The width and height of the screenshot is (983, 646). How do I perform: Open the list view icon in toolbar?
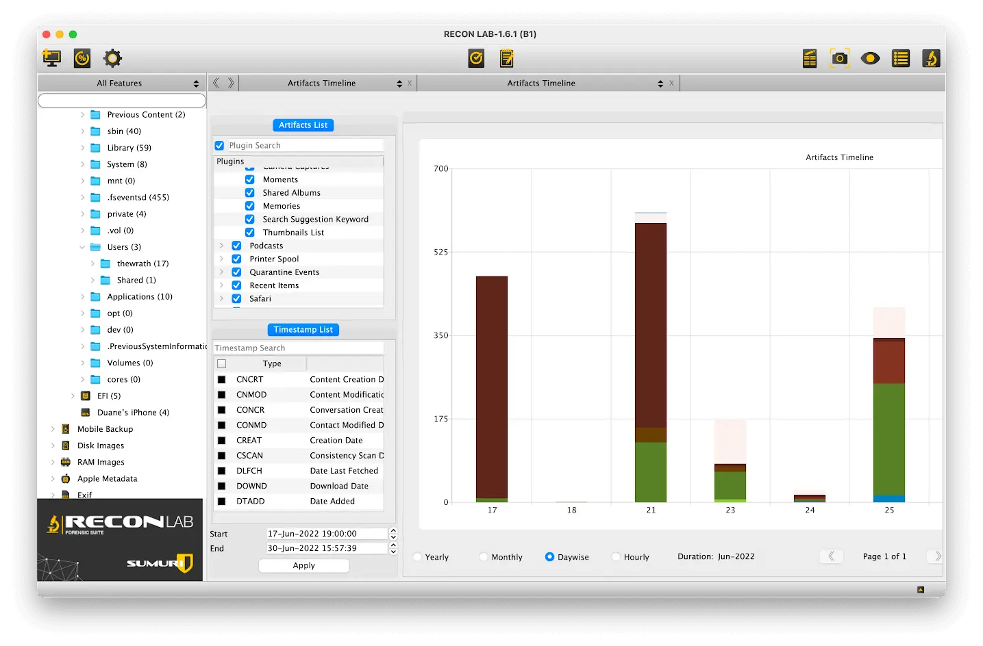coord(901,58)
